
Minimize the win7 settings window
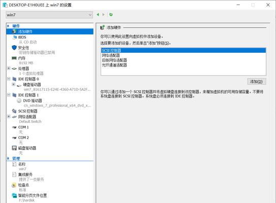click(x=238, y=5)
